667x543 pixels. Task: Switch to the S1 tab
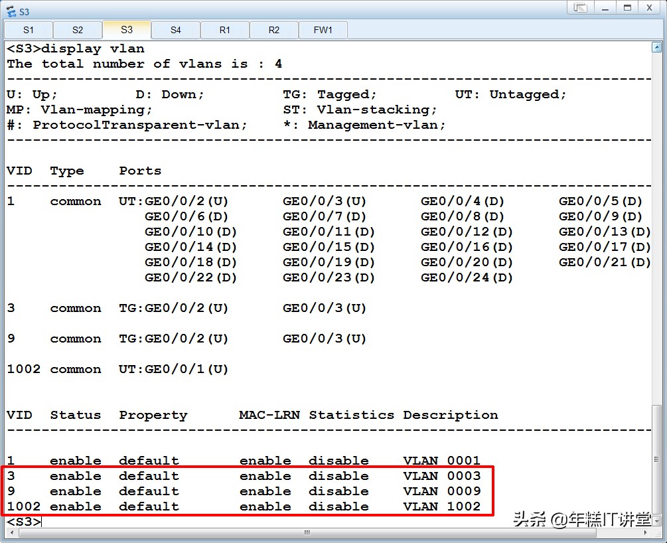click(29, 31)
